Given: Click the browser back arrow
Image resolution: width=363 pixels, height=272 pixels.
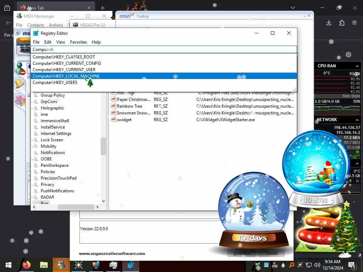Looking at the screenshot, I should click(x=9, y=22).
